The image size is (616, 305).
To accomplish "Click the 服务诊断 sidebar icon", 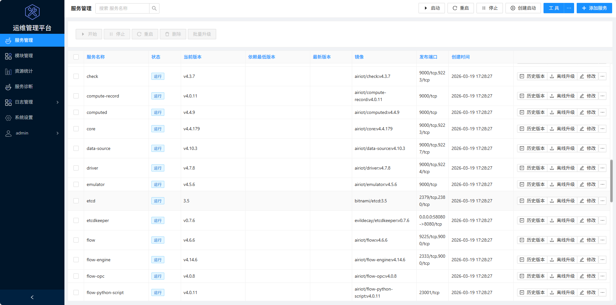I will [x=8, y=87].
